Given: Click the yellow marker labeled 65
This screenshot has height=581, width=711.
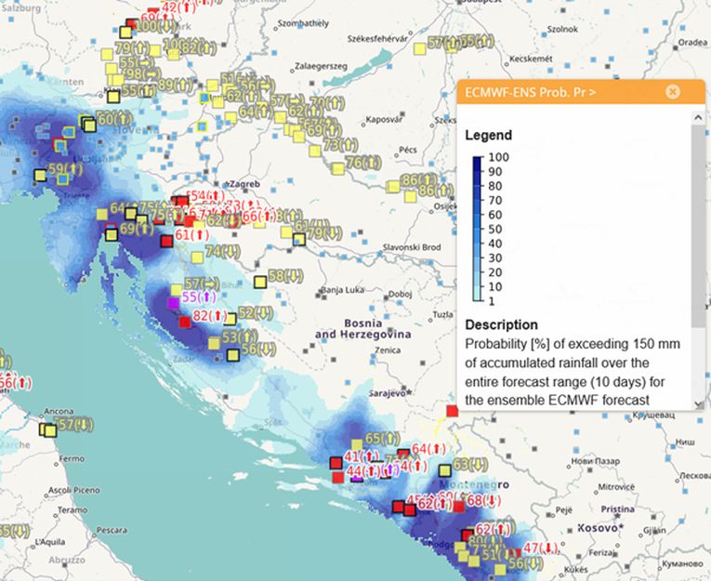Looking at the screenshot, I should (356, 443).
